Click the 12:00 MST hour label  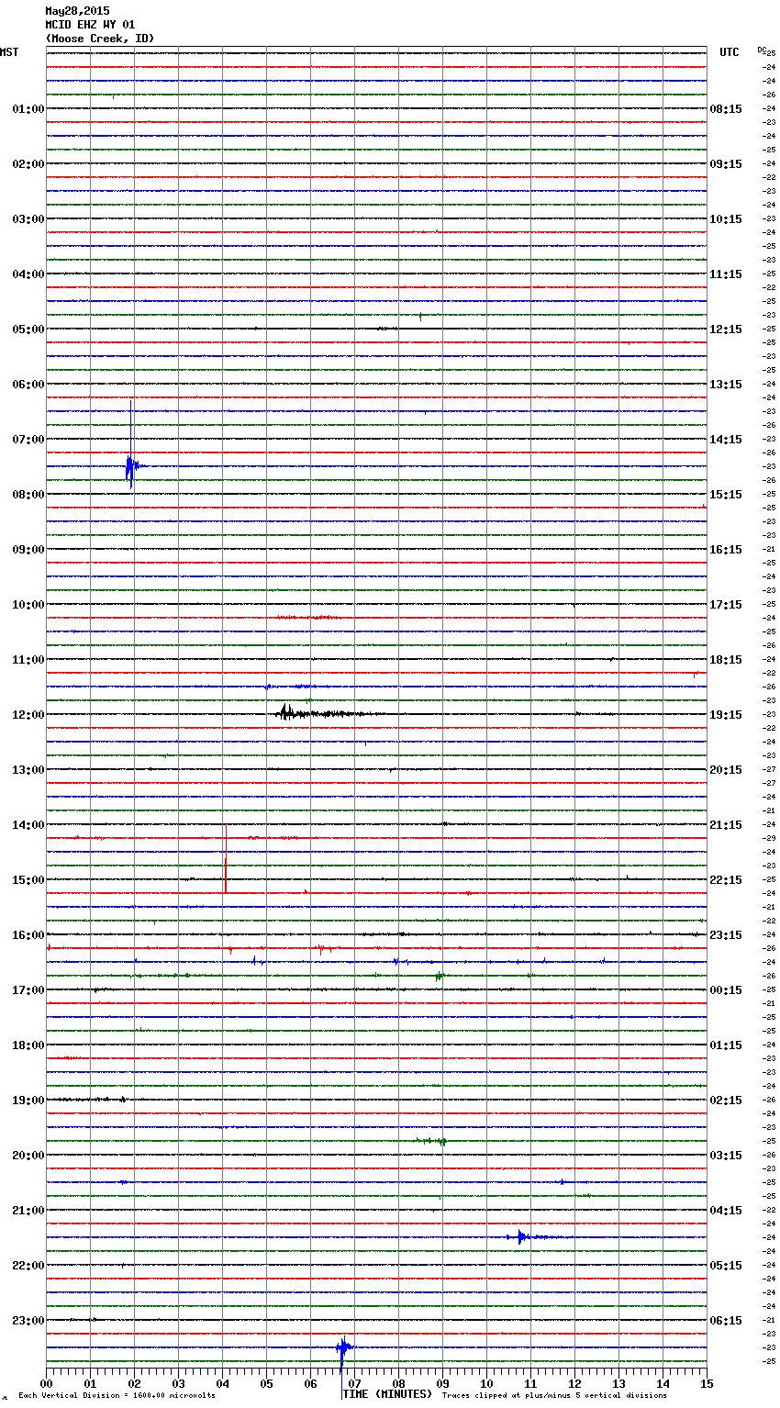[x=28, y=715]
